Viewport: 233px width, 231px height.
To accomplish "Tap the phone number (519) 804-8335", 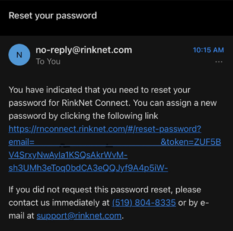I will (144, 202).
